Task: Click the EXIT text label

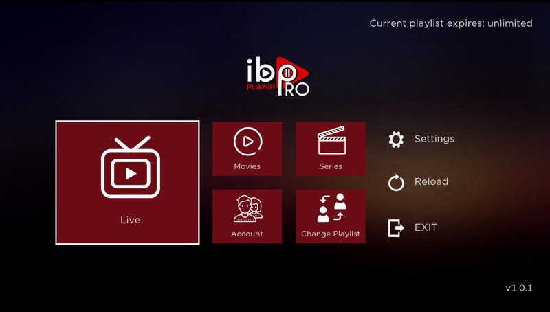Action: 426,227
